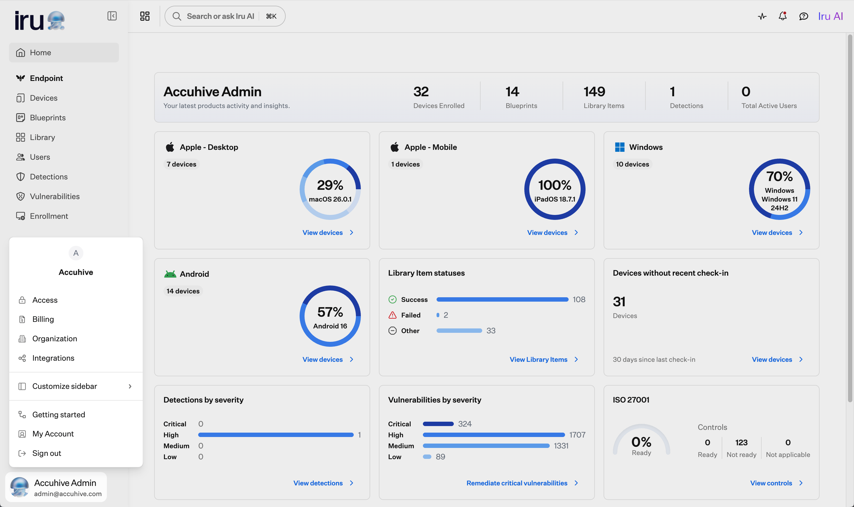The image size is (854, 507).
Task: Open the activity pulse icon
Action: (762, 16)
